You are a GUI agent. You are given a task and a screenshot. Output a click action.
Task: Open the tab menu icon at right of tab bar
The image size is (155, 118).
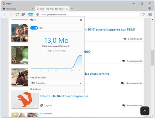(x=150, y=9)
